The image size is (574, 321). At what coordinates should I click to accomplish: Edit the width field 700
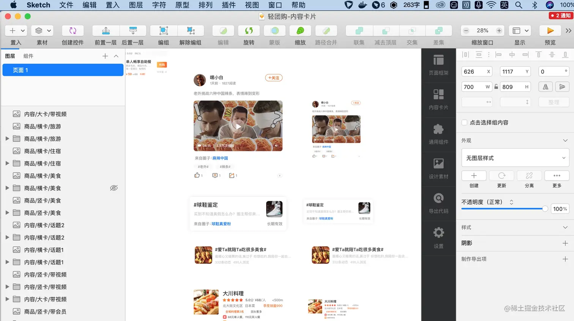(477, 87)
